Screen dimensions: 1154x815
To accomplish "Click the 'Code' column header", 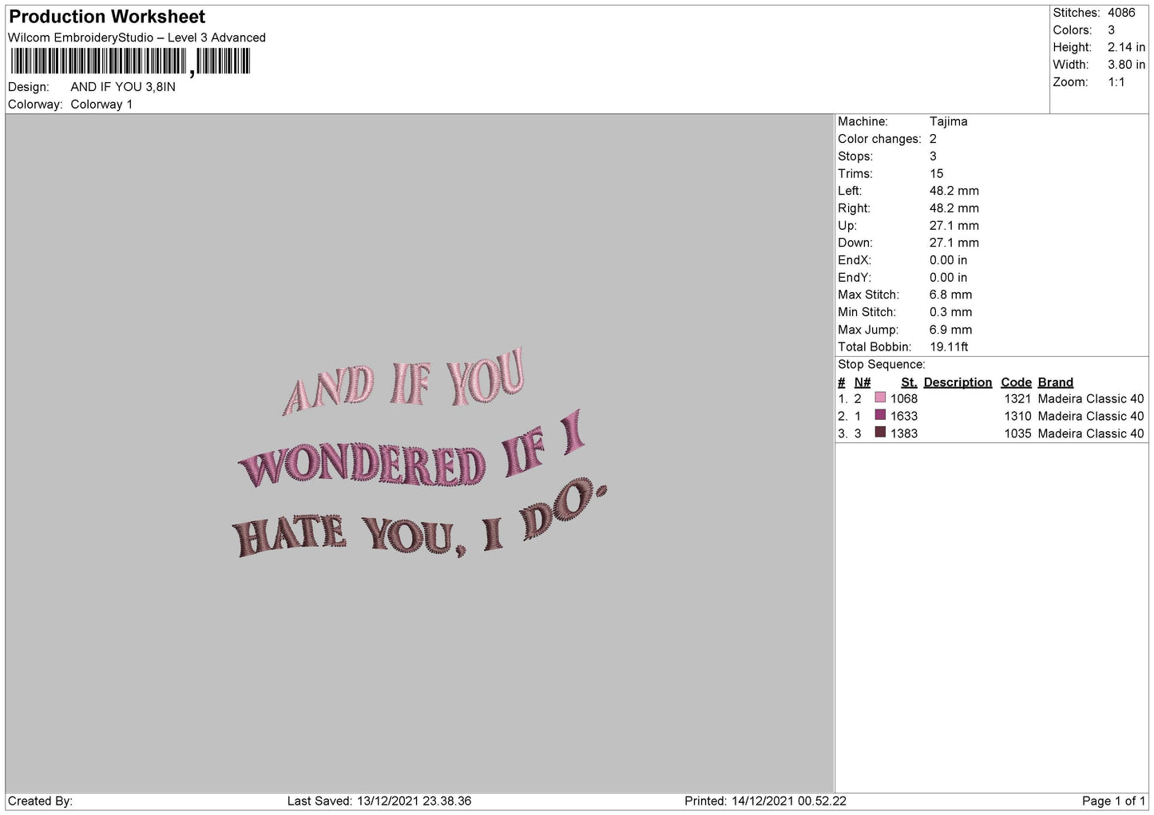I will 1016,382.
